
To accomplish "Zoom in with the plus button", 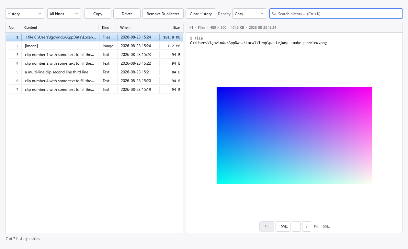I will 307,227.
